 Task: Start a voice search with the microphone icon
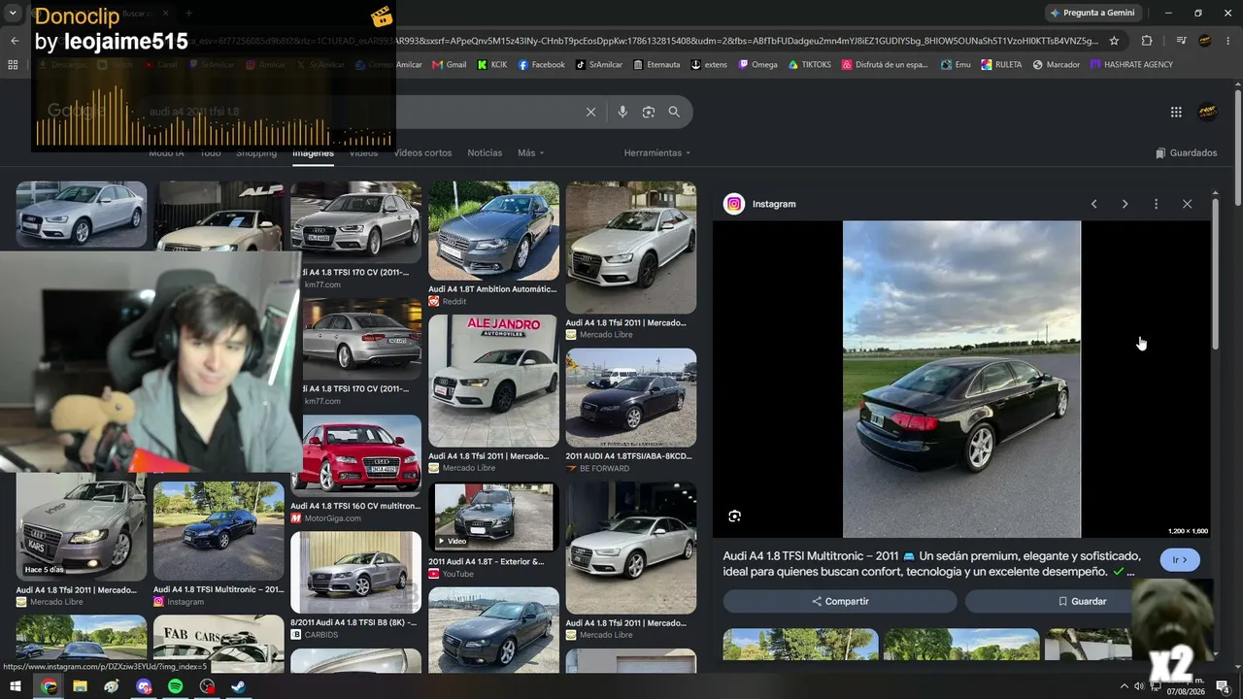pos(622,112)
